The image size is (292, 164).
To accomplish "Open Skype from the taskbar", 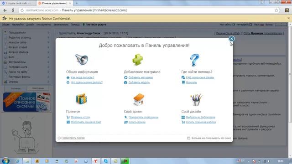I will (x=105, y=161).
